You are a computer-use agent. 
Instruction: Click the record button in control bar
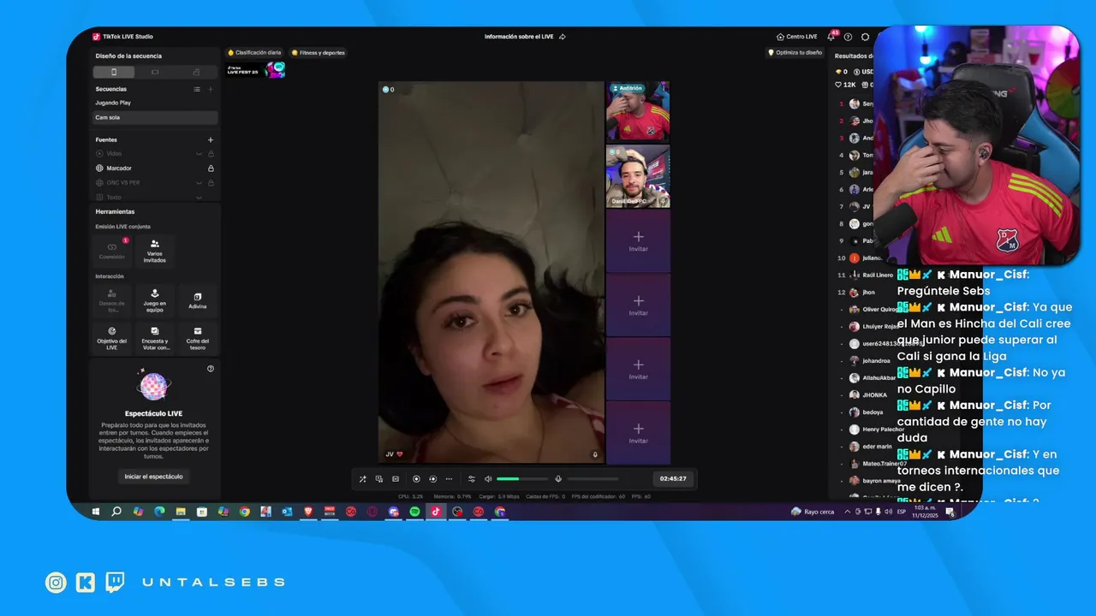(416, 479)
